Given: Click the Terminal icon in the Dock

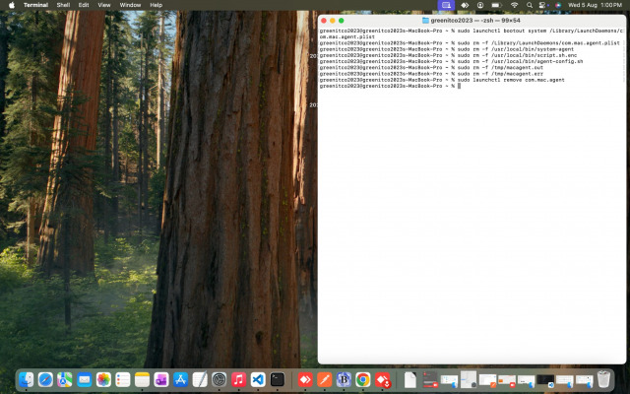Looking at the screenshot, I should point(278,379).
